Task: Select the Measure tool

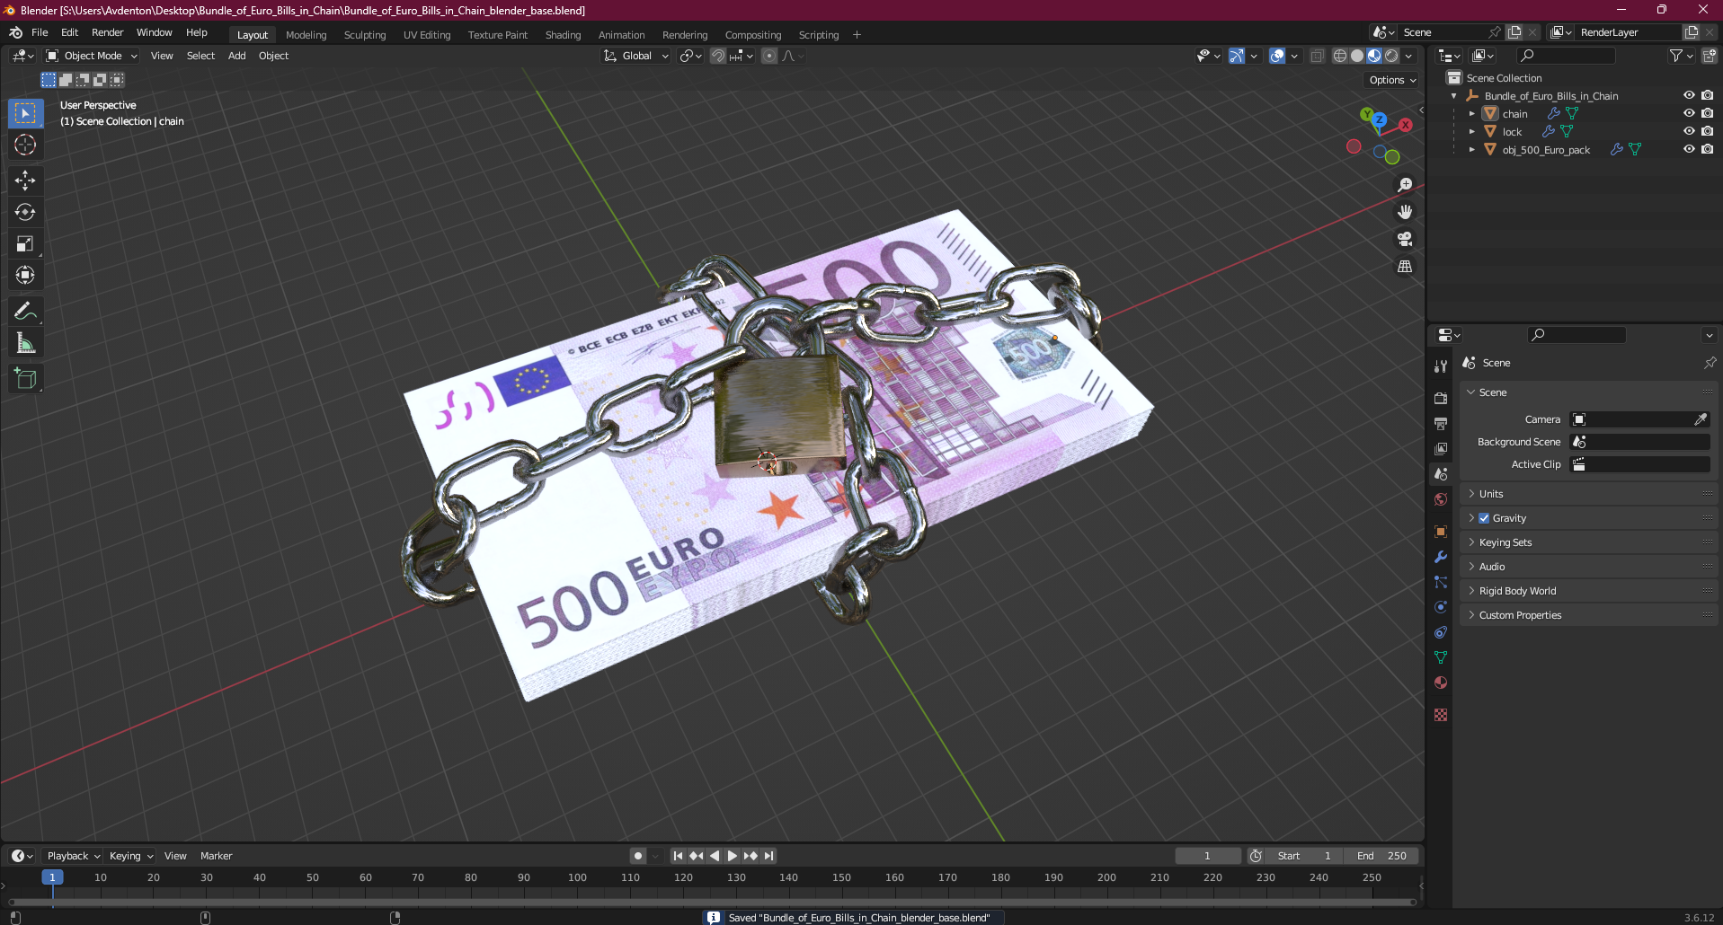Action: point(25,343)
